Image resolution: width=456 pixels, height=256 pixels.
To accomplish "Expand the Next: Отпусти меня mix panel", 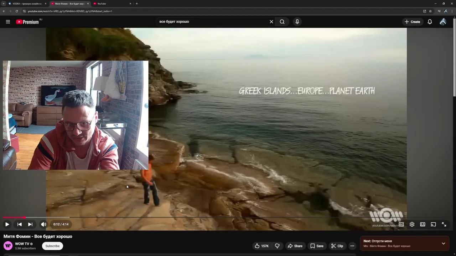I will pos(444,244).
